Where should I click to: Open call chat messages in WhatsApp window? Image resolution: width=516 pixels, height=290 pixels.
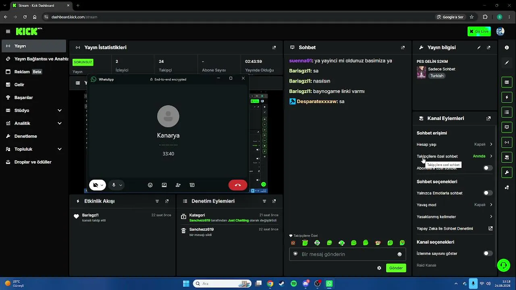(x=192, y=185)
